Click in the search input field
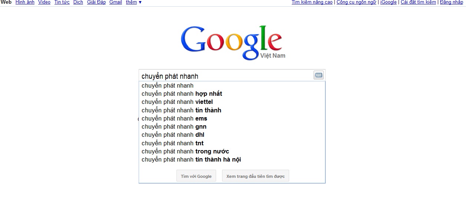This screenshot has height=217, width=466. click(226, 76)
